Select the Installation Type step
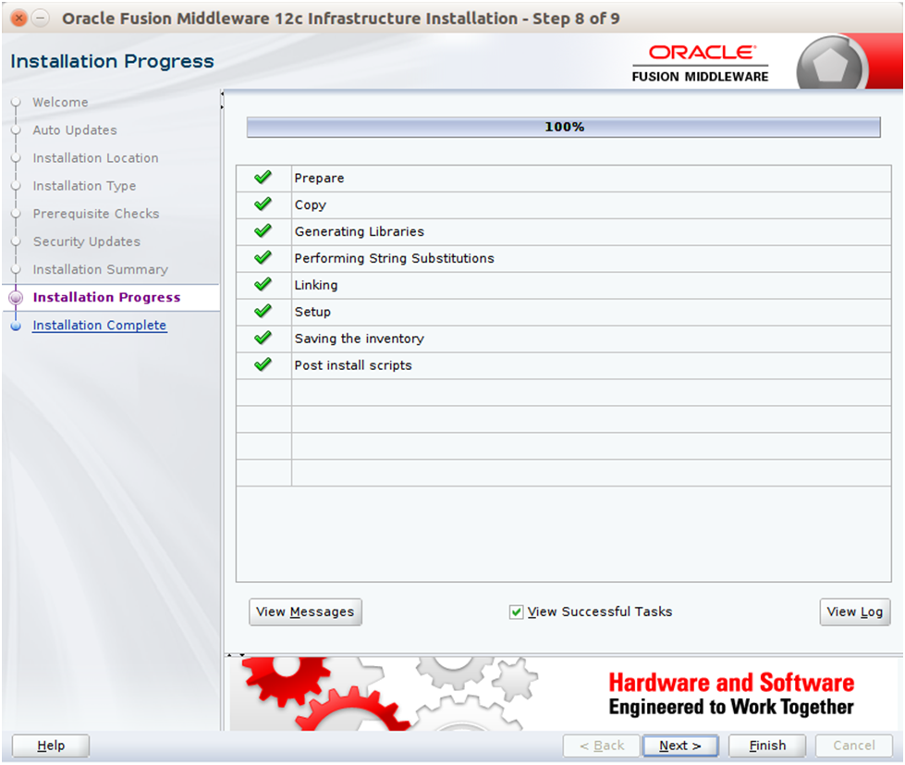The height and width of the screenshot is (765, 905). click(84, 186)
